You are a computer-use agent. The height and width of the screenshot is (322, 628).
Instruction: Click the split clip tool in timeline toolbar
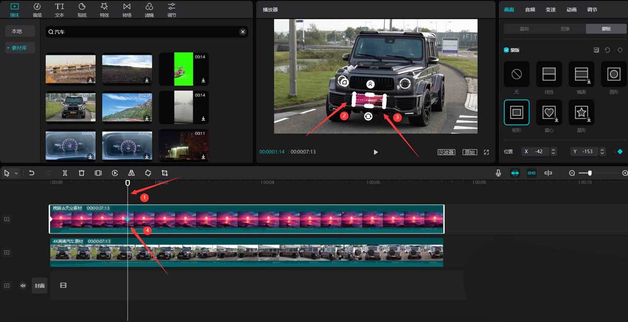65,173
